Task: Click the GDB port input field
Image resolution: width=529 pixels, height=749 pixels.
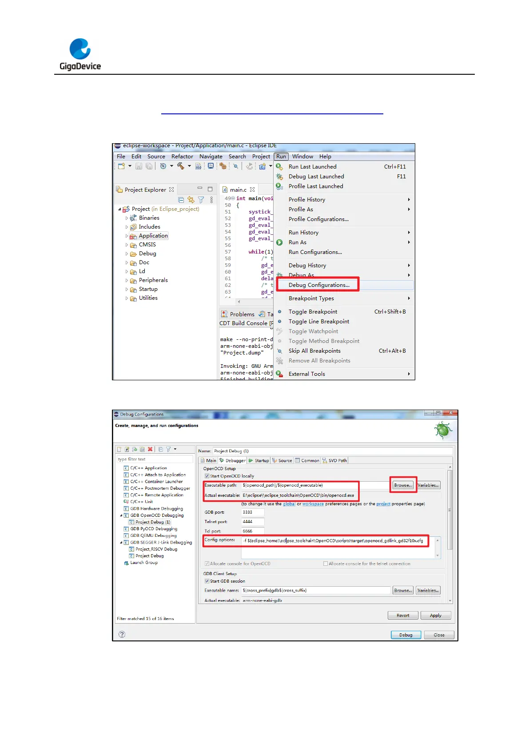Action: click(x=253, y=512)
